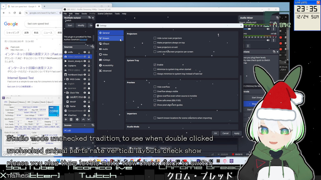Open the General settings category
The width and height of the screenshot is (321, 180).
pos(111,33)
